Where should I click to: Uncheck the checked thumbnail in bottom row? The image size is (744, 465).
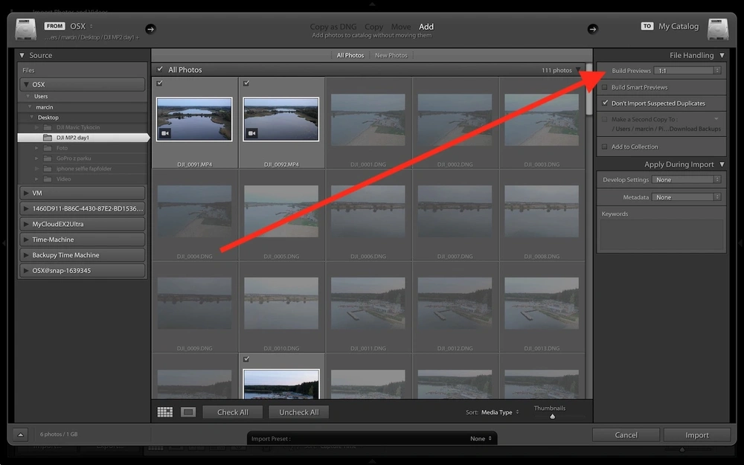[246, 359]
